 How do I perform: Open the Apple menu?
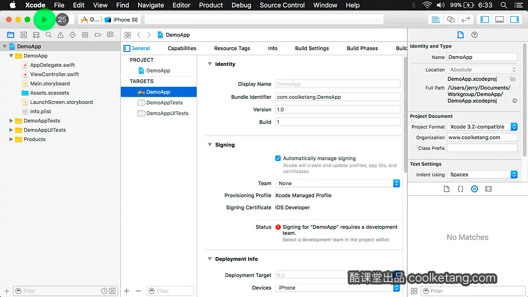(x=13, y=5)
